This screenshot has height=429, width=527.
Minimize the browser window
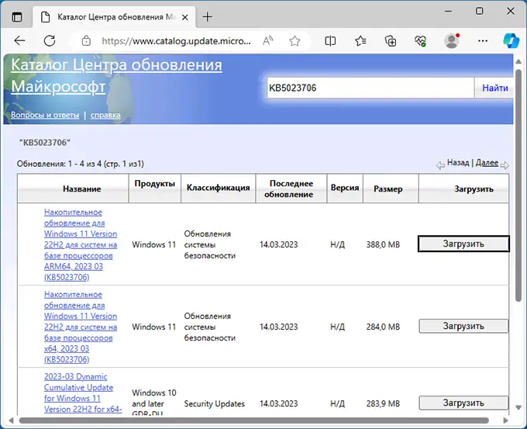448,11
